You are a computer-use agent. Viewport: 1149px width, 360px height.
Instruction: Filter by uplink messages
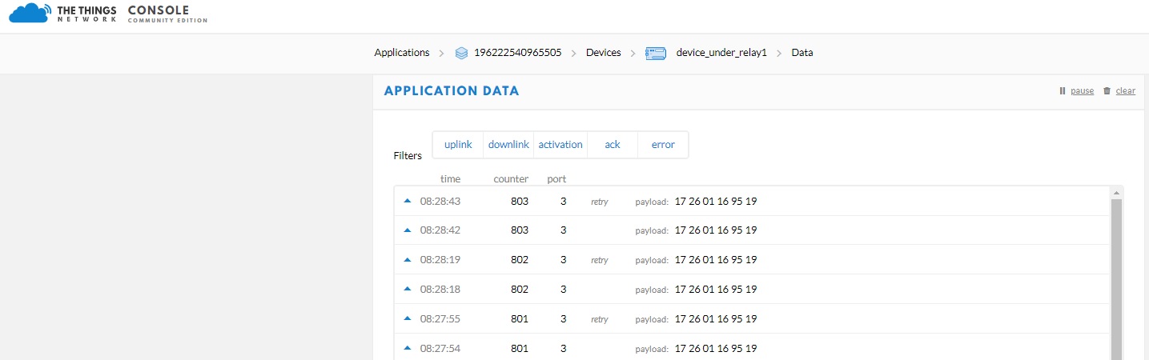point(458,145)
